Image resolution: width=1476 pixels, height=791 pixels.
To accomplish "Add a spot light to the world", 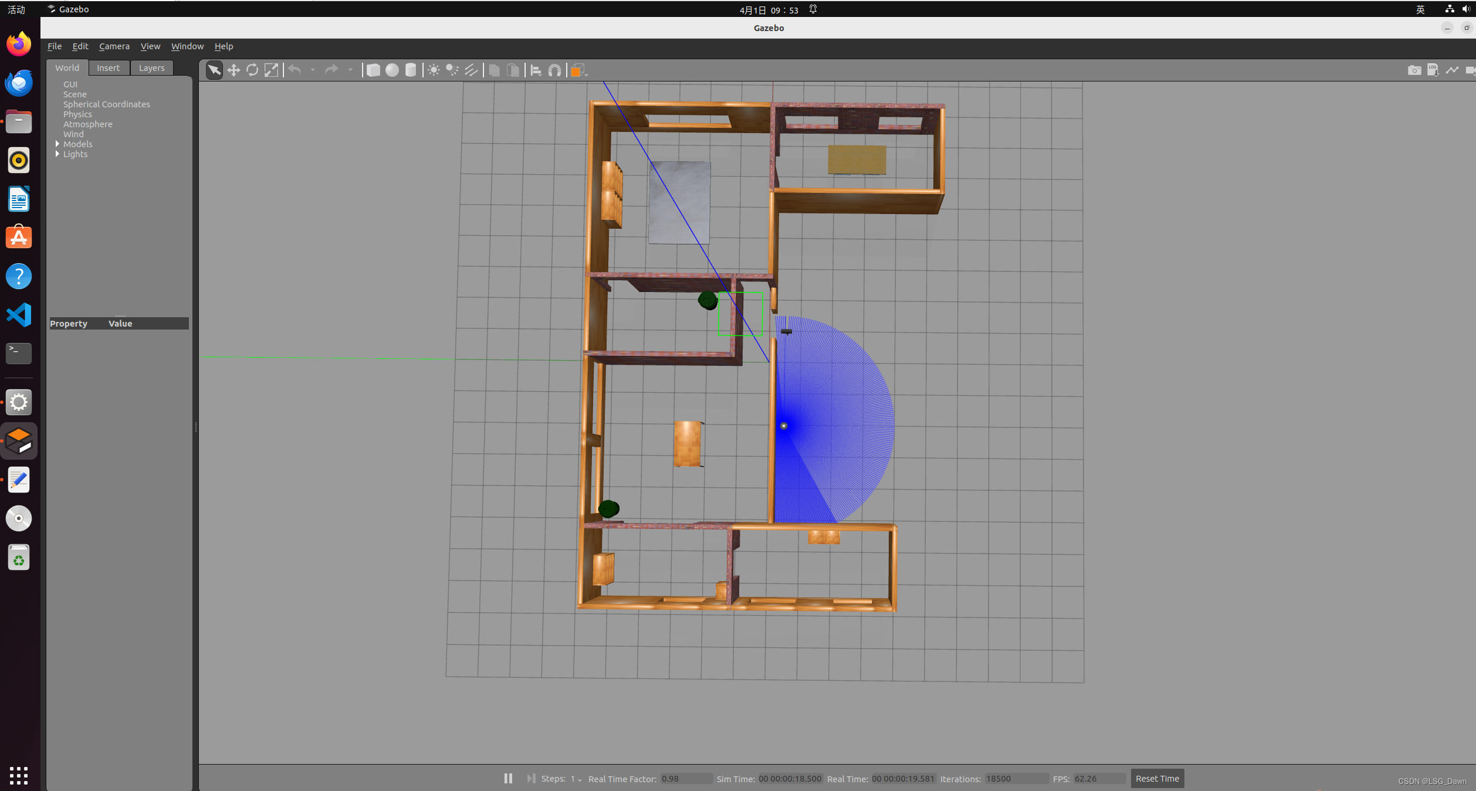I will 452,70.
